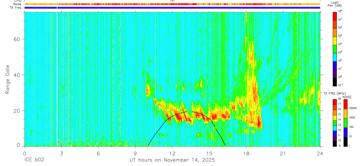Click the 1000 label on NOISE legend

tap(351, 117)
